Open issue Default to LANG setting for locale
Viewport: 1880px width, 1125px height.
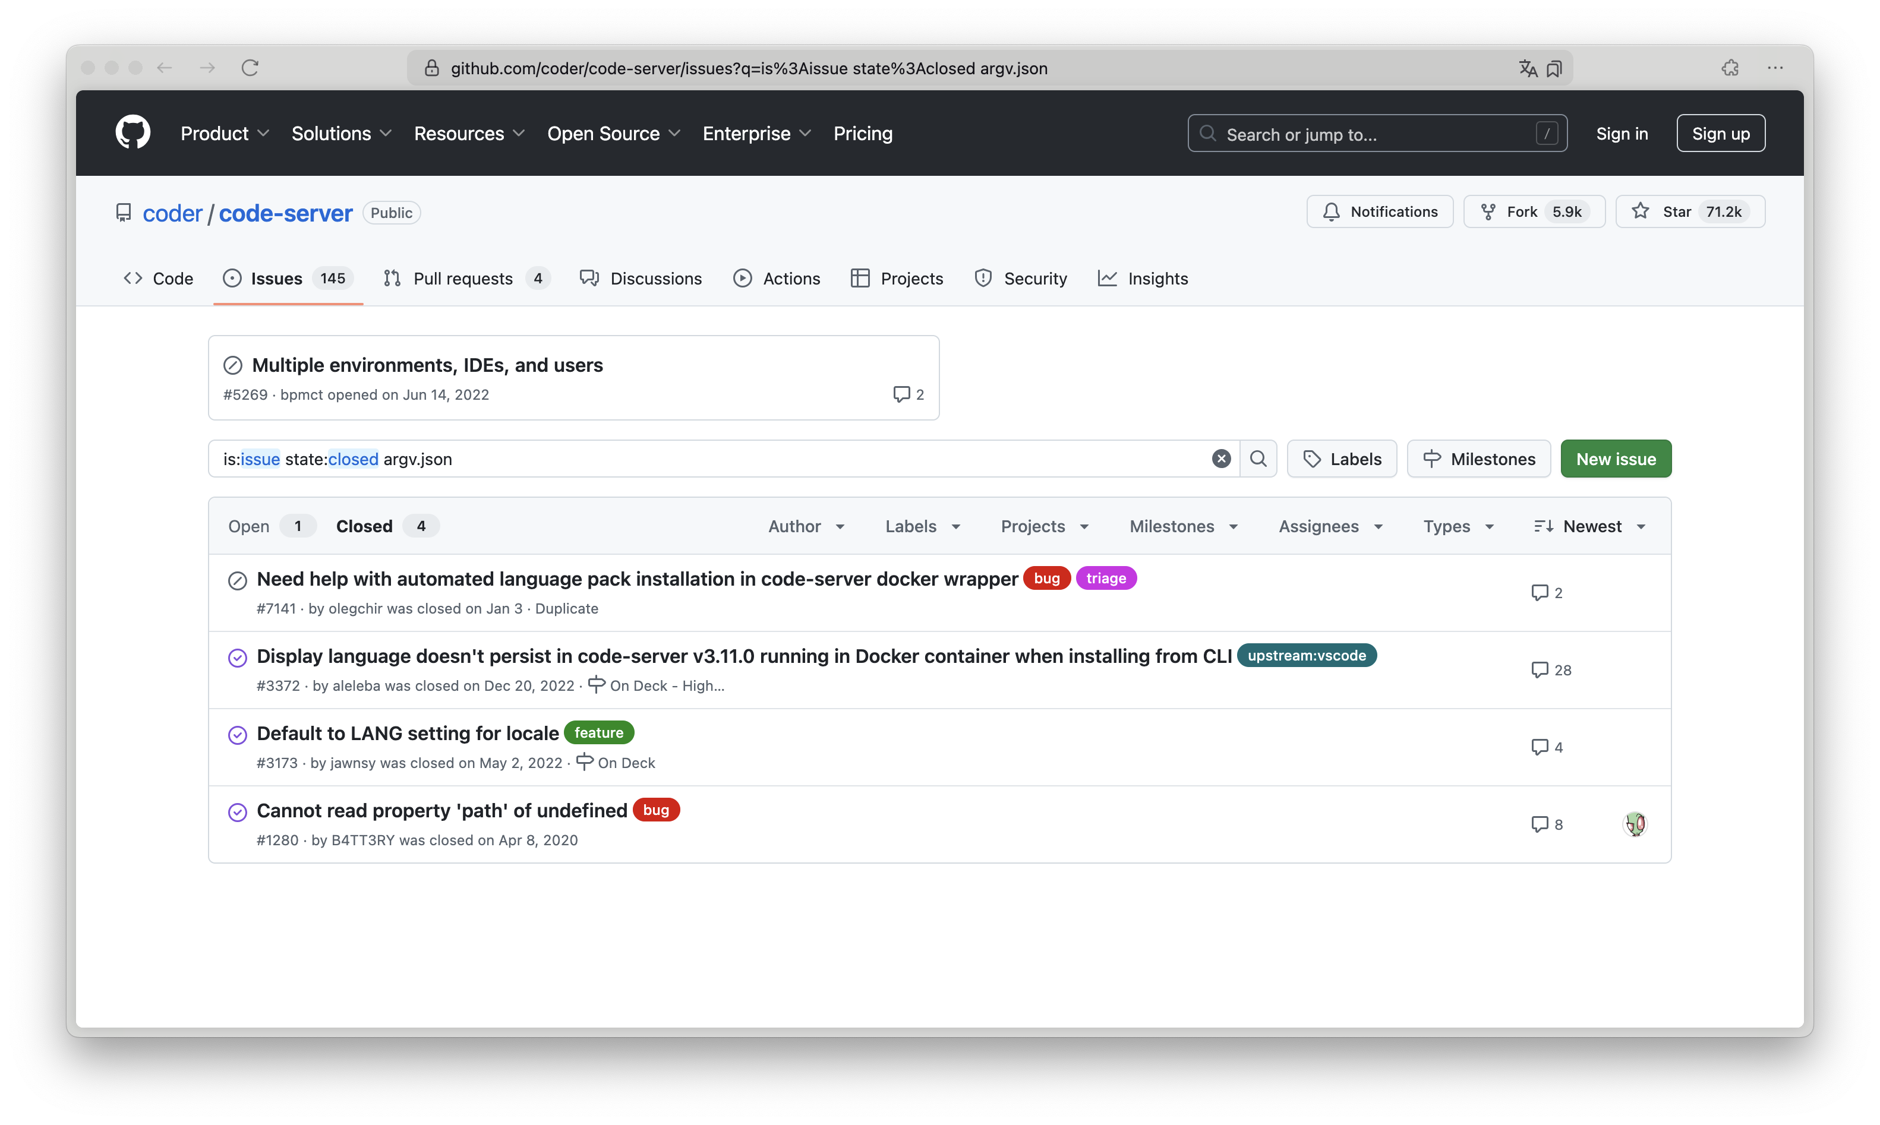(407, 733)
